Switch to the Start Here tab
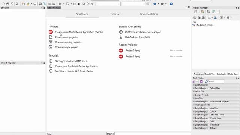Screen dimensions: 240x135 coord(82,14)
